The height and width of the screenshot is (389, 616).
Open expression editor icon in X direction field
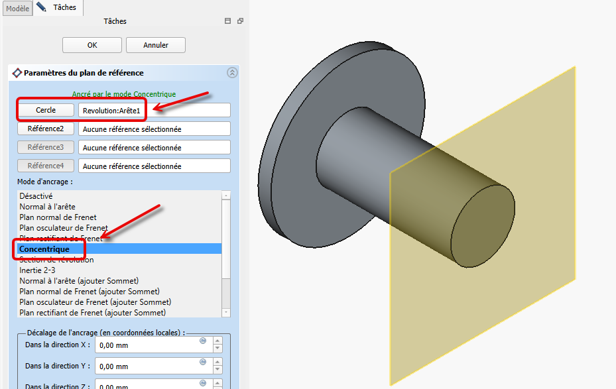click(x=203, y=341)
